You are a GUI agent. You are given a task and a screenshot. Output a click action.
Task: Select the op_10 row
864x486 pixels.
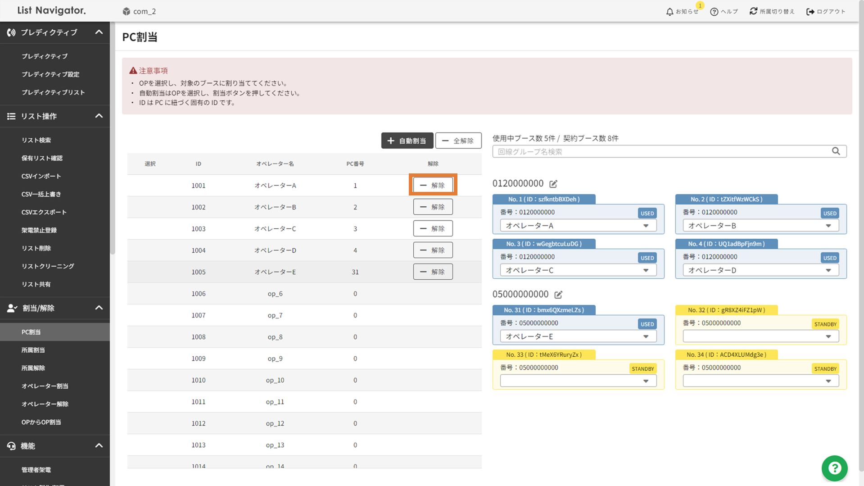(304, 380)
